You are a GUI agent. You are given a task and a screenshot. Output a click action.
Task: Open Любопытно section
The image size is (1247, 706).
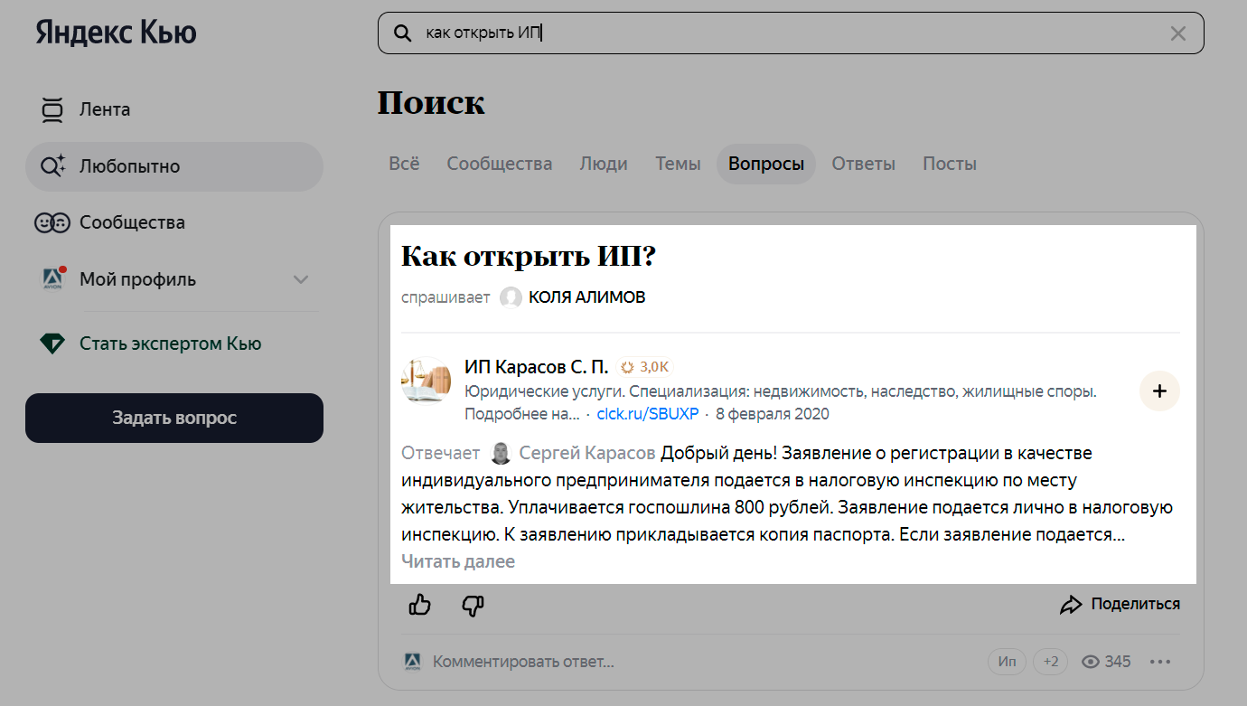[173, 166]
